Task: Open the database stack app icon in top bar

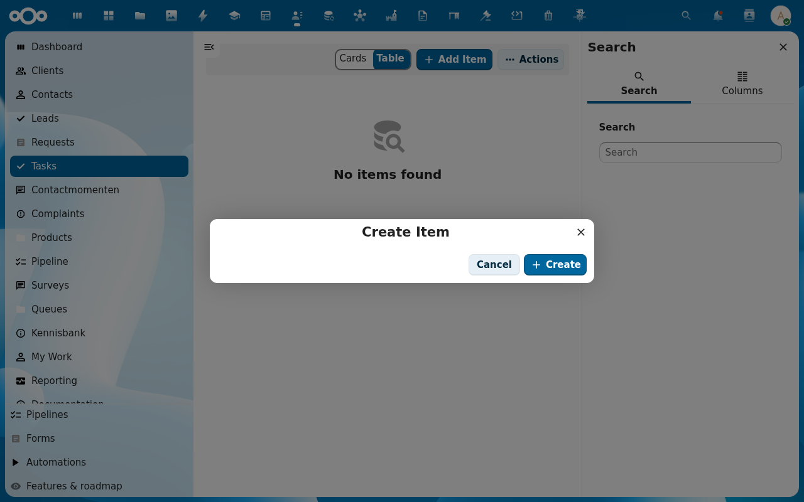Action: point(329,16)
